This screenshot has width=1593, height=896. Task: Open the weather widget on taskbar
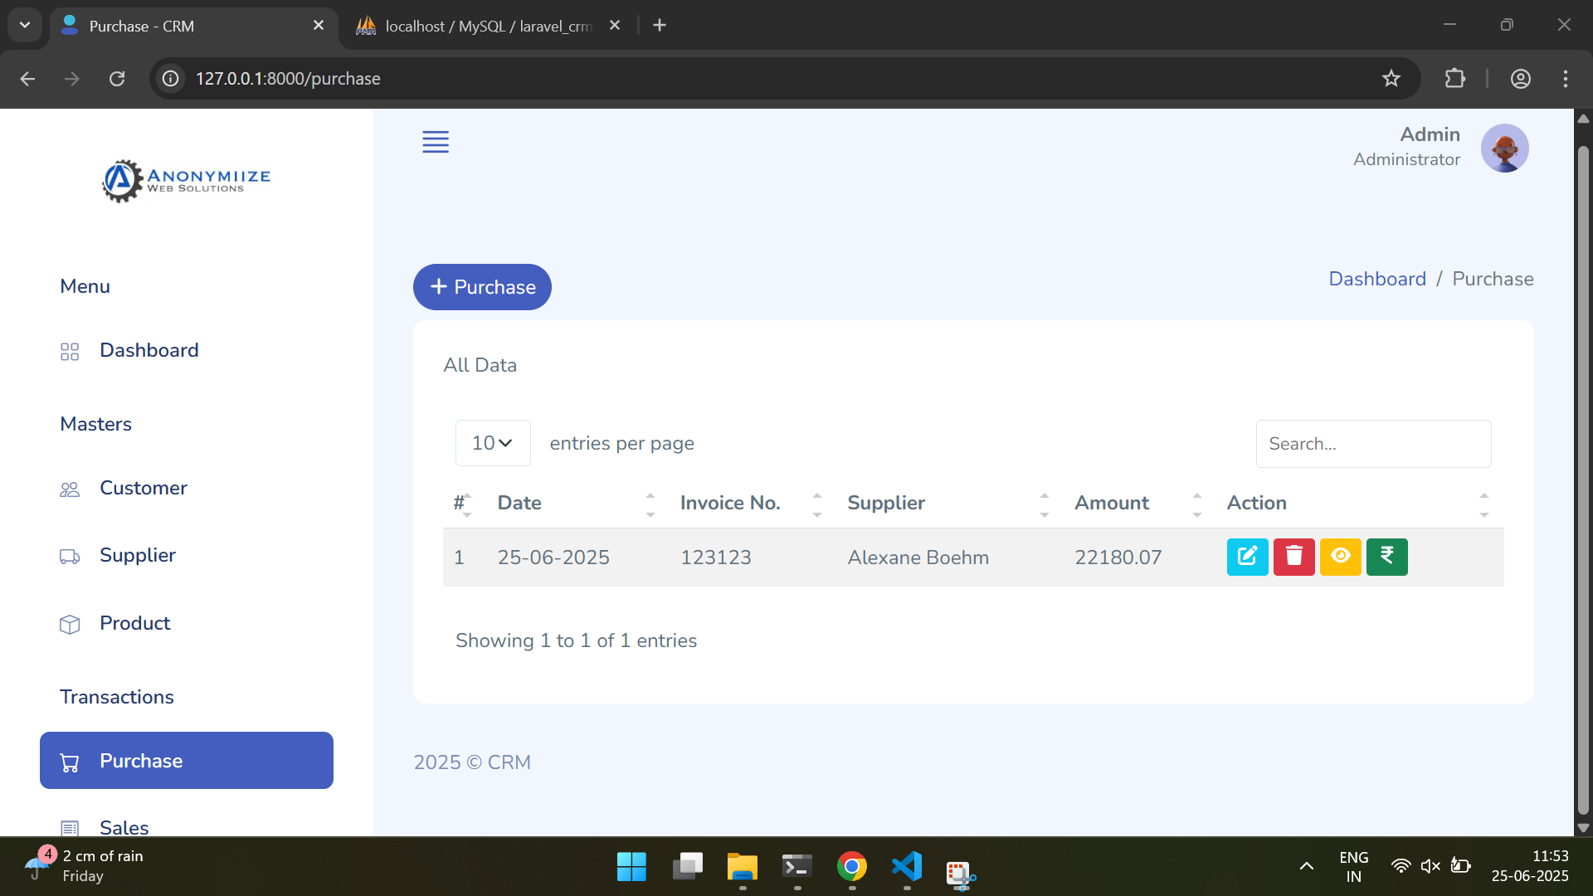coord(83,866)
